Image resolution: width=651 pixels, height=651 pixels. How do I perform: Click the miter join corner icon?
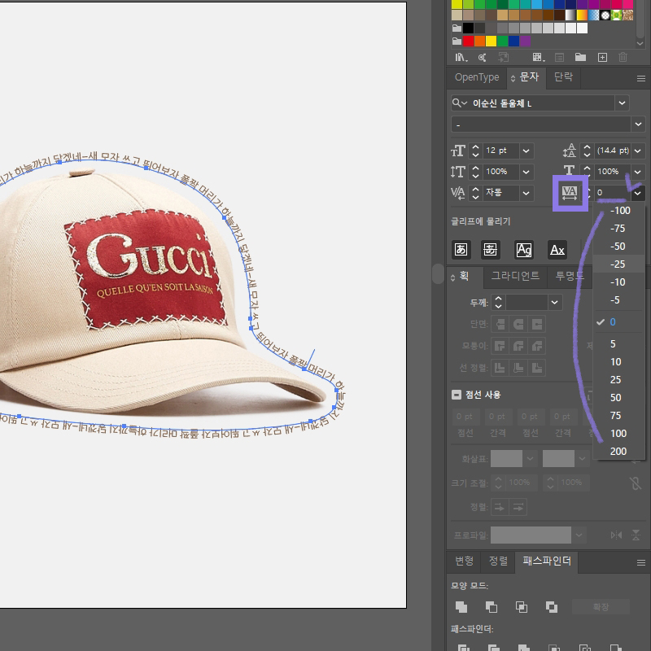(x=500, y=346)
